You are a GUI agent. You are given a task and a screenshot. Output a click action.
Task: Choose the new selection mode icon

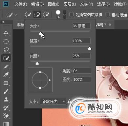click(x=28, y=14)
